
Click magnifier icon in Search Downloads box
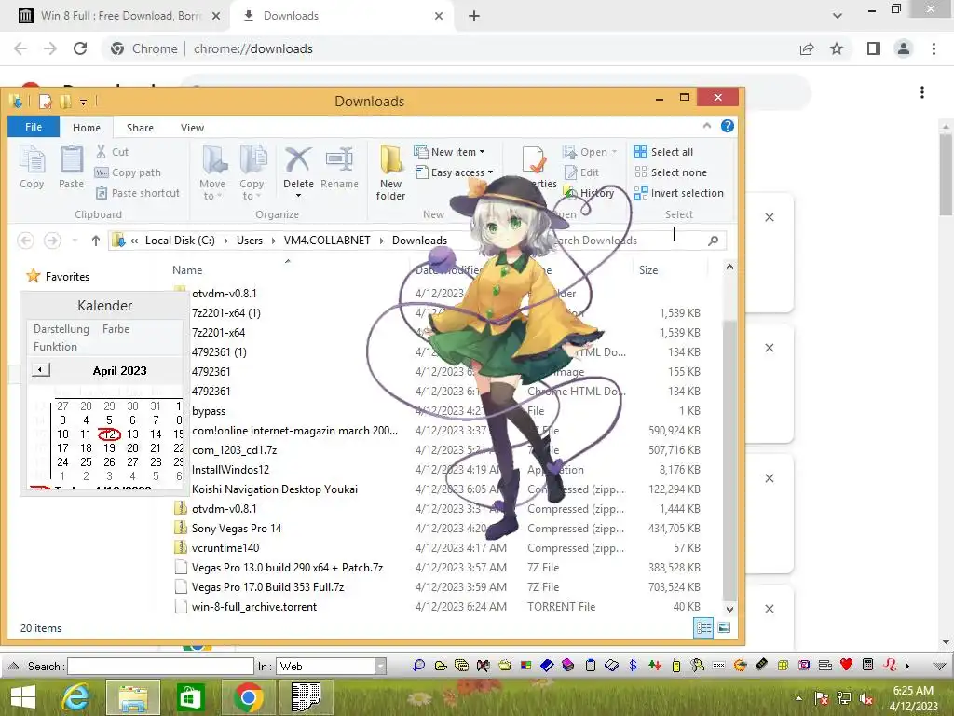713,241
